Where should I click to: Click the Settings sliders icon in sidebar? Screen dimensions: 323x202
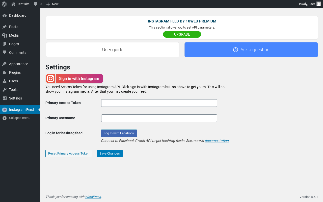point(5,98)
